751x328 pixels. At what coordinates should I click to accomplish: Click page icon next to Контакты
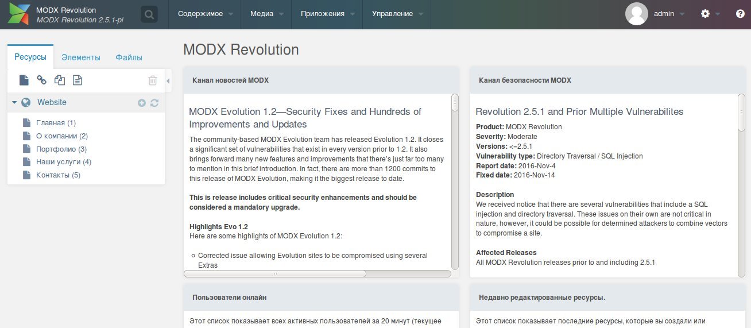[x=26, y=175]
